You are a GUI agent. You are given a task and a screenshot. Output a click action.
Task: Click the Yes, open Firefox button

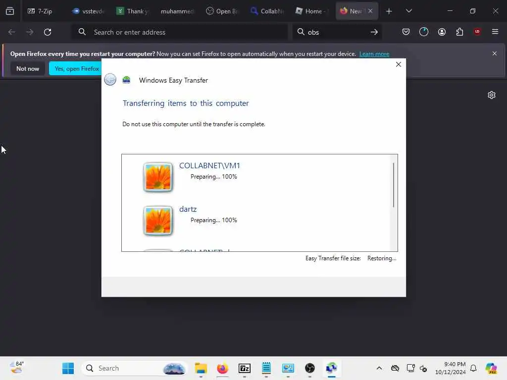pos(75,68)
